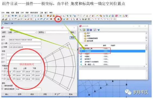Click the red Tekla icon in top toolbar
This screenshot has width=153, height=99.
coord(117,16)
